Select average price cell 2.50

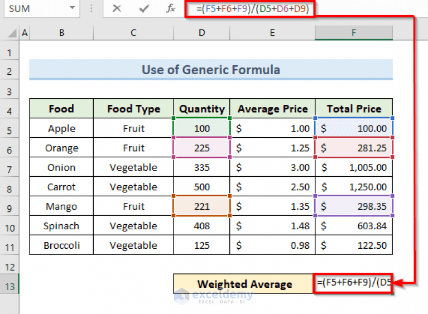tap(272, 187)
